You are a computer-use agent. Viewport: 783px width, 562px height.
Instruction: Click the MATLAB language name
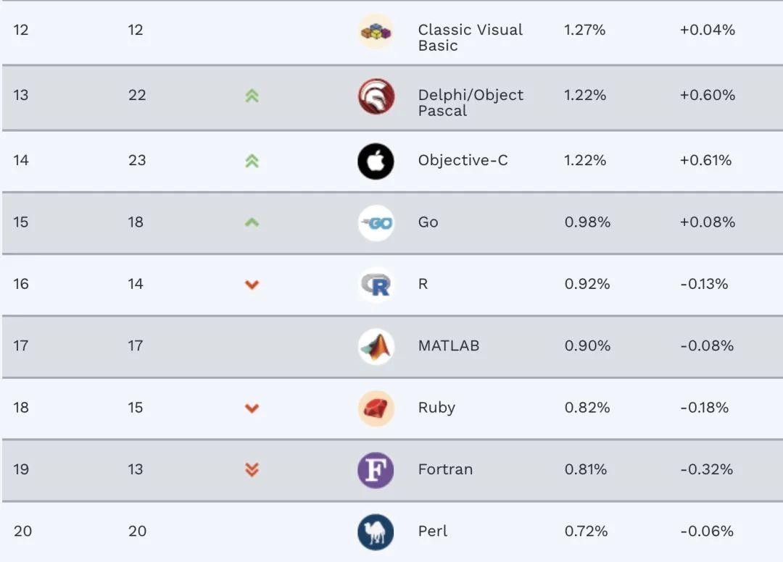coord(449,346)
